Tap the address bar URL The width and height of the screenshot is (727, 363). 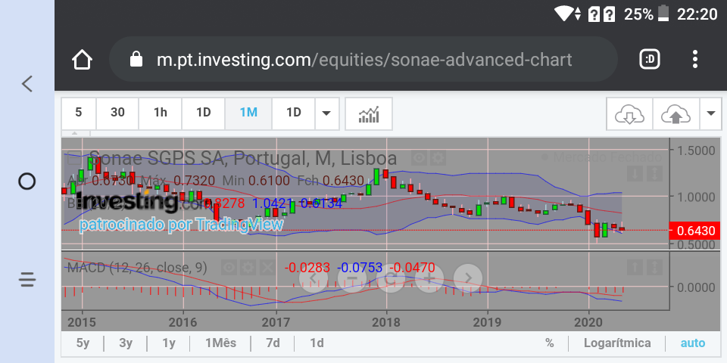tap(364, 59)
